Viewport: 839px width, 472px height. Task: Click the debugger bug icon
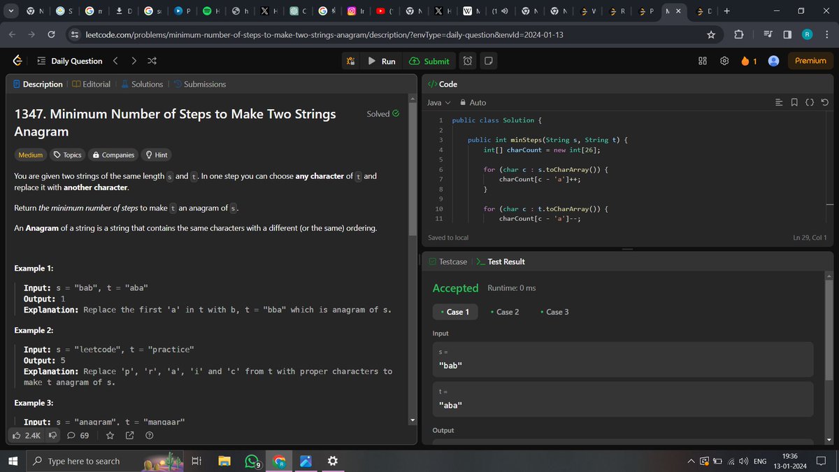[x=351, y=61]
